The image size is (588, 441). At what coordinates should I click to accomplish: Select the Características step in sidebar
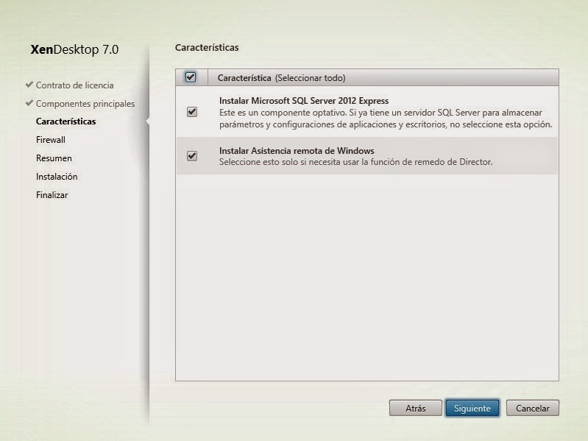pyautogui.click(x=66, y=121)
